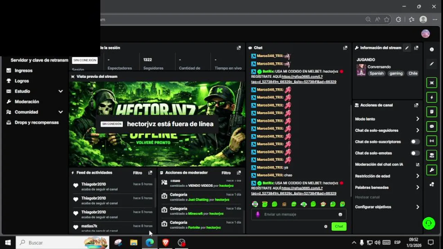Open Moderación in the sidebar
The height and width of the screenshot is (249, 443).
[27, 102]
